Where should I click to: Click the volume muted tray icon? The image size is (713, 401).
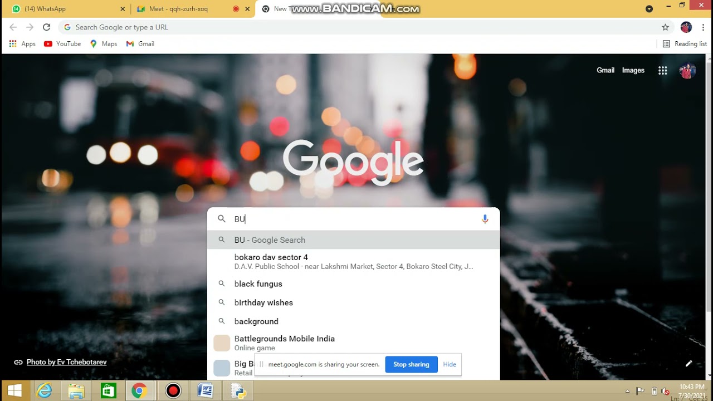coord(665,391)
